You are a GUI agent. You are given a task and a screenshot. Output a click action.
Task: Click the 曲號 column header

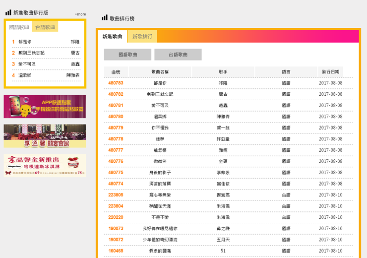coord(116,72)
